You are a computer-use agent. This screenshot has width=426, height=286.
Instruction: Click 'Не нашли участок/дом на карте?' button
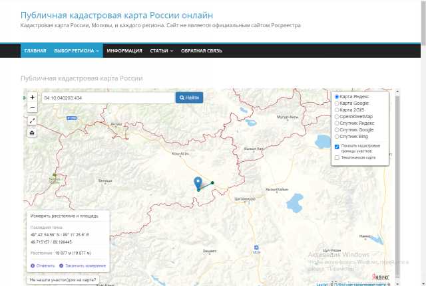(63, 280)
